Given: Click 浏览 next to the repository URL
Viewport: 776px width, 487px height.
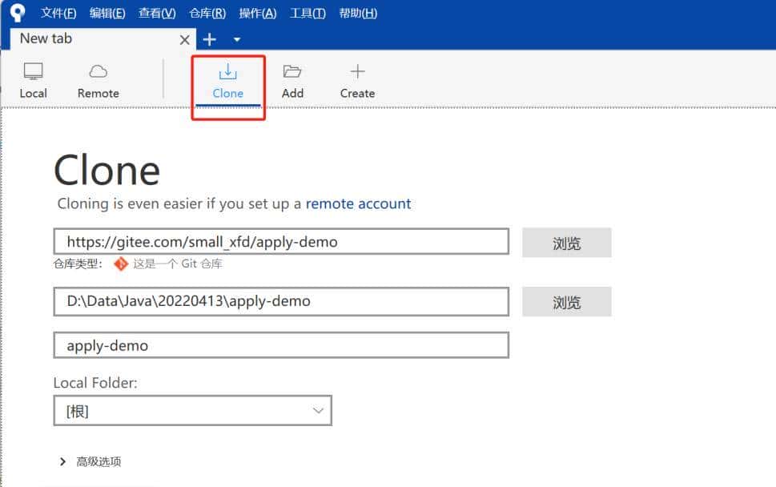Looking at the screenshot, I should coord(566,243).
